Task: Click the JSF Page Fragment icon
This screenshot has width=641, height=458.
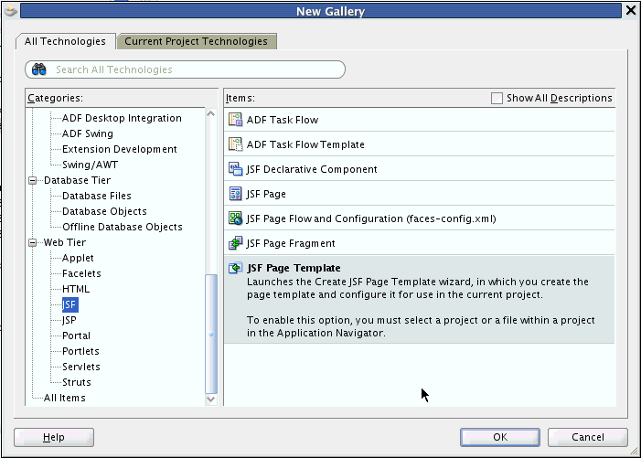Action: tap(236, 243)
